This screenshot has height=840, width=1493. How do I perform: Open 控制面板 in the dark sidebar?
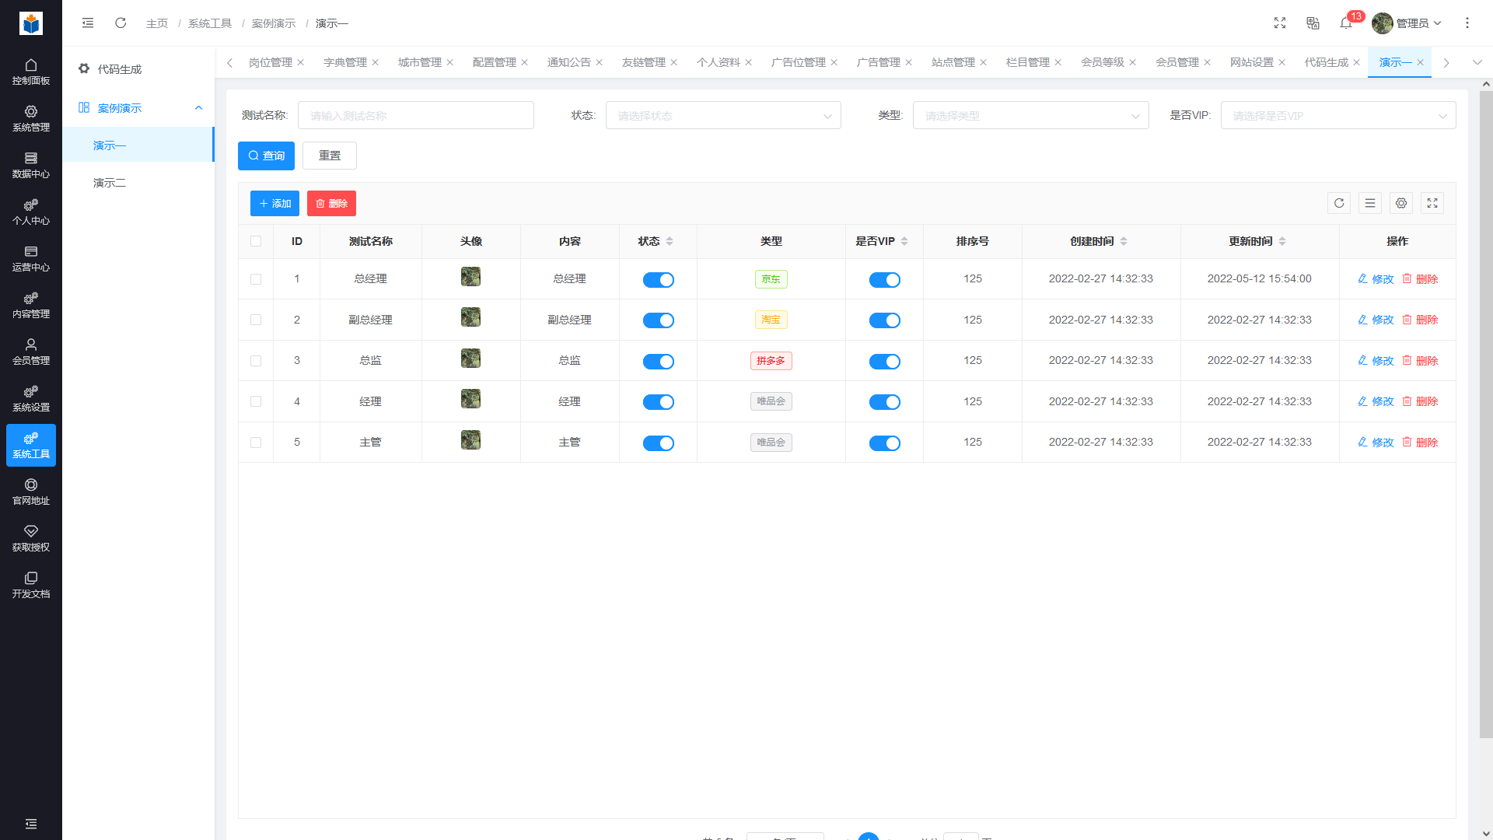coord(31,72)
